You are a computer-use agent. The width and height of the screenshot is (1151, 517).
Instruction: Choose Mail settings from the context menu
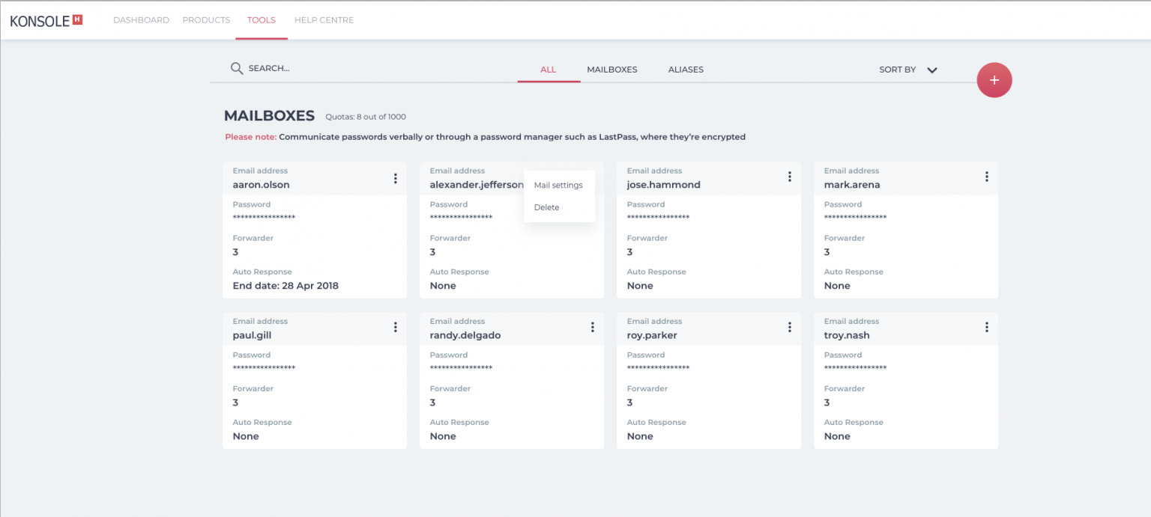coord(558,185)
